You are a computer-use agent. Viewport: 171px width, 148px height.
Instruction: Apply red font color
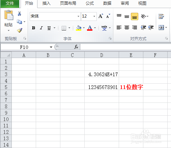click(x=90, y=28)
